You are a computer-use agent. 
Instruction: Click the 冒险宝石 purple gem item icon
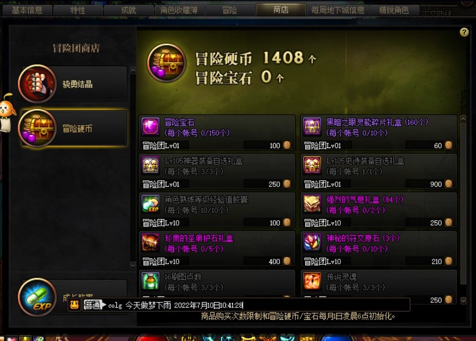[151, 127]
